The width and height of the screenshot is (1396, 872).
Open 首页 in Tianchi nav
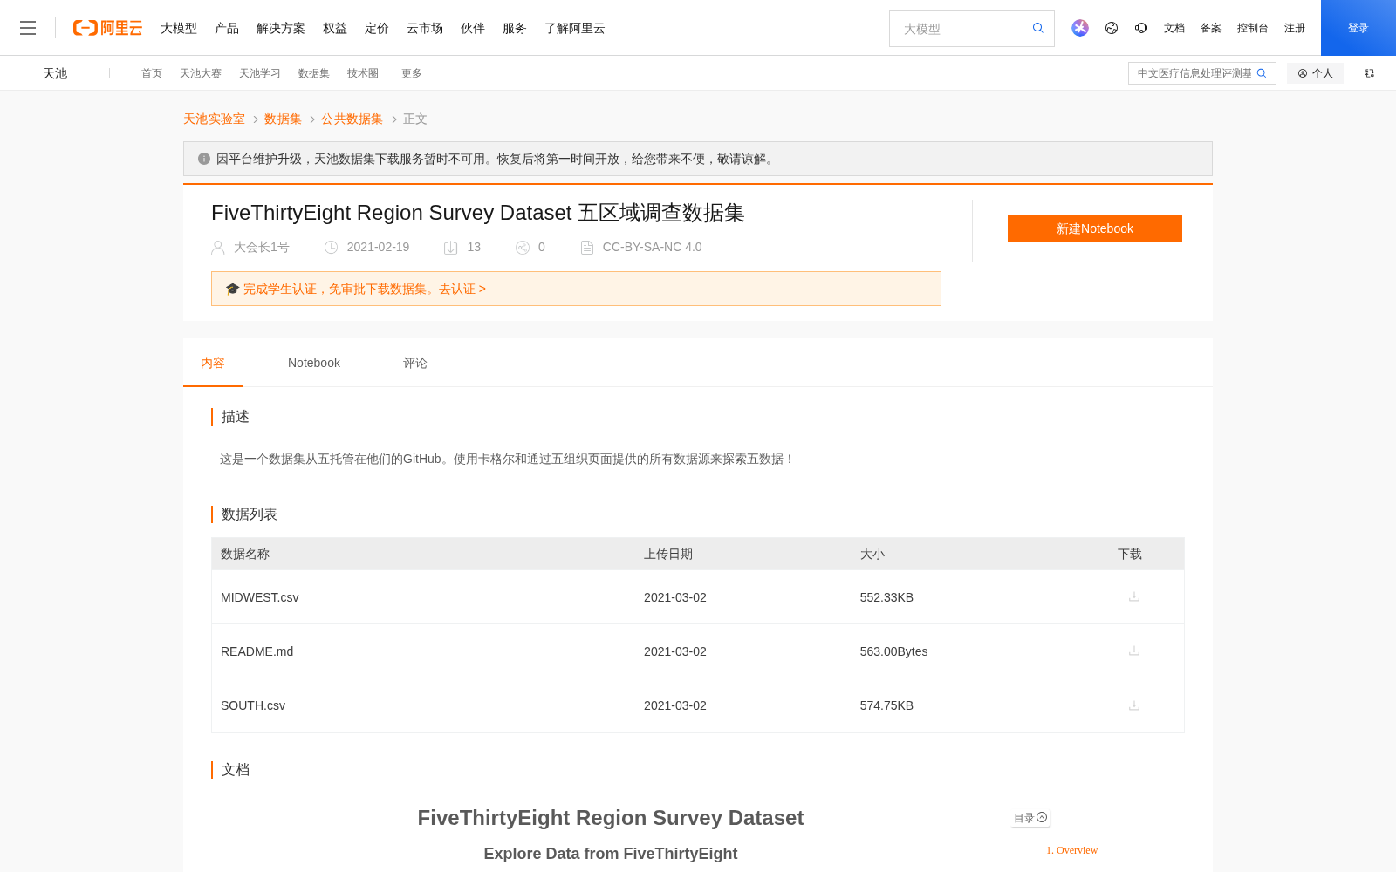(152, 73)
